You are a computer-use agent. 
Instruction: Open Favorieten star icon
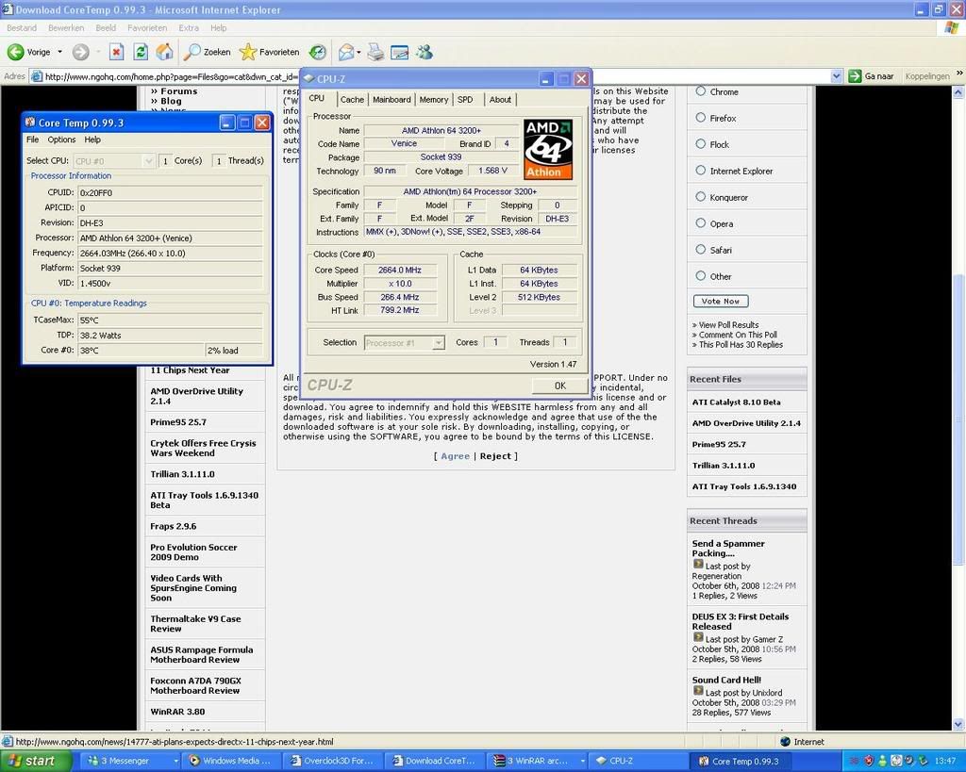click(248, 53)
